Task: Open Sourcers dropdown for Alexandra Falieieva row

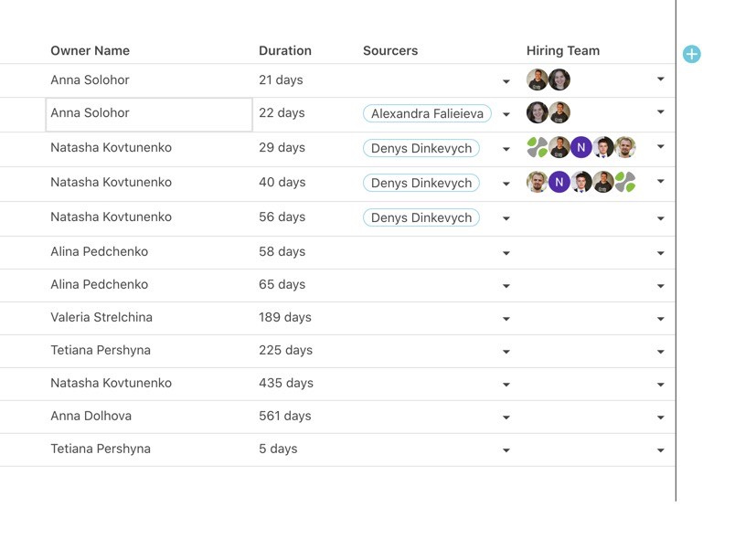Action: 506,114
